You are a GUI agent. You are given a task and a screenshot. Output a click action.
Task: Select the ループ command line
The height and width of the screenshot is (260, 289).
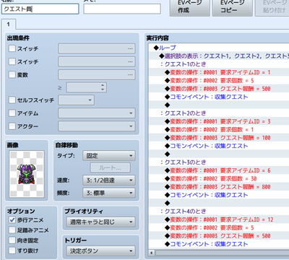tap(165, 48)
